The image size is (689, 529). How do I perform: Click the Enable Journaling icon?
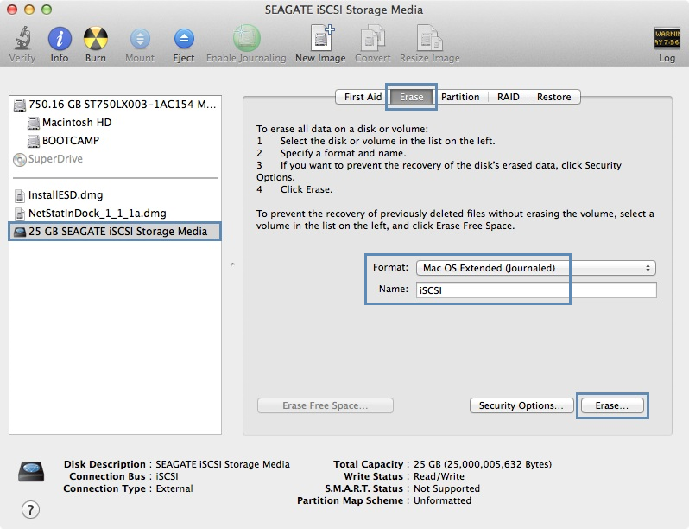[x=246, y=38]
